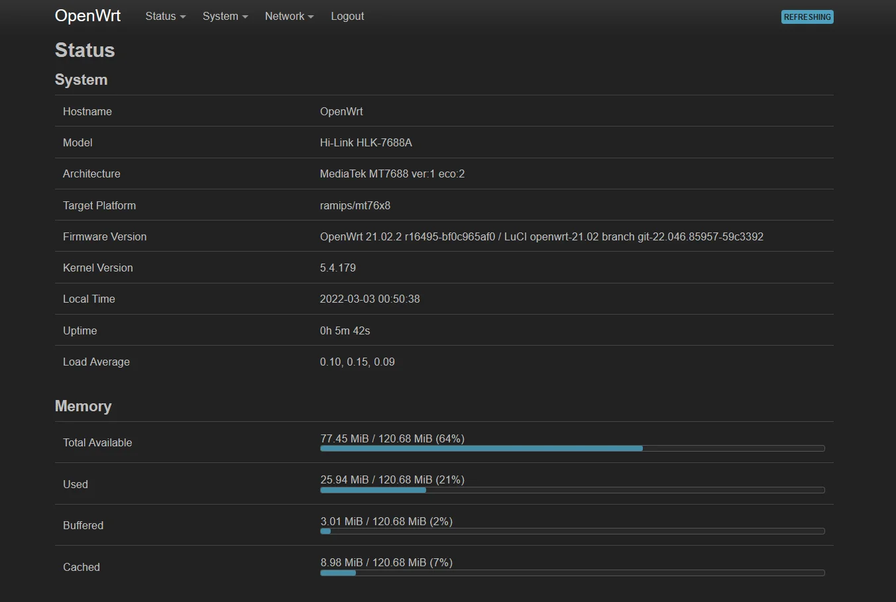Select the load average values
Screen dimensions: 896x602
click(x=357, y=362)
